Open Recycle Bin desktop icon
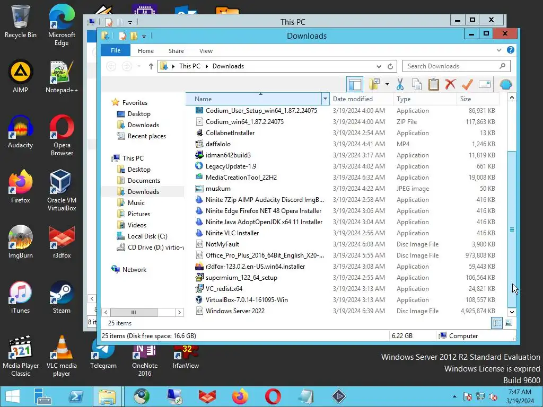This screenshot has height=407, width=543. [x=21, y=21]
